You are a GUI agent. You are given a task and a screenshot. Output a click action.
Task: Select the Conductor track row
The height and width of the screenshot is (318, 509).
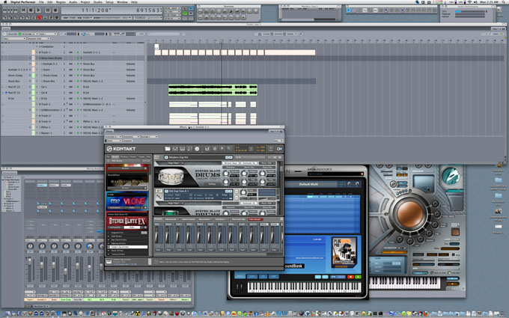point(73,46)
